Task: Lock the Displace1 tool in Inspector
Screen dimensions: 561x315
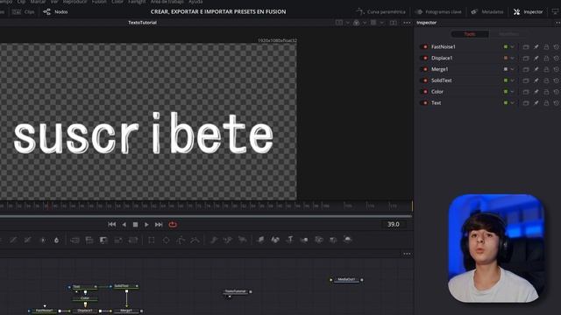Action: (x=546, y=58)
